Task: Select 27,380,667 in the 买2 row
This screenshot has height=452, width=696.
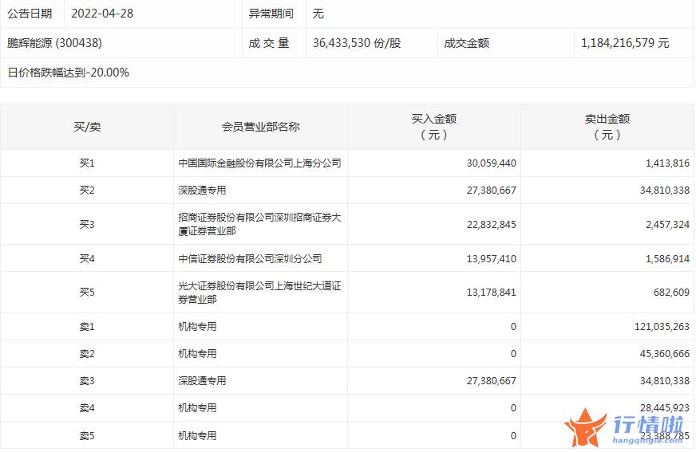Action: point(492,190)
